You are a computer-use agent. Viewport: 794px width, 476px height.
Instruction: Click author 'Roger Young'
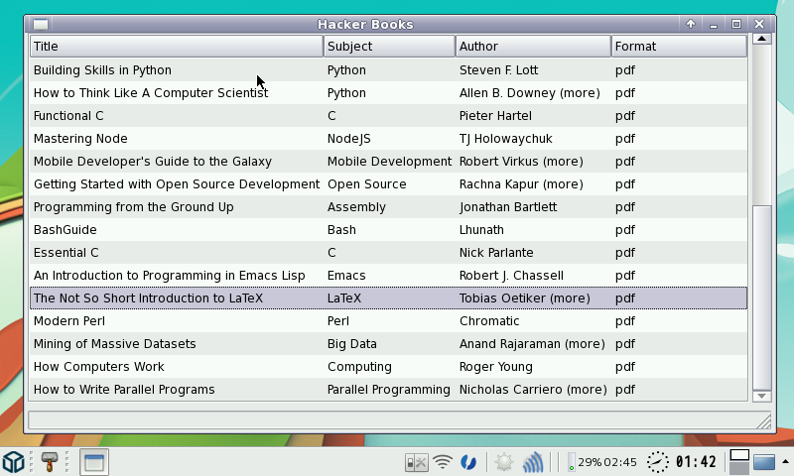click(x=495, y=366)
